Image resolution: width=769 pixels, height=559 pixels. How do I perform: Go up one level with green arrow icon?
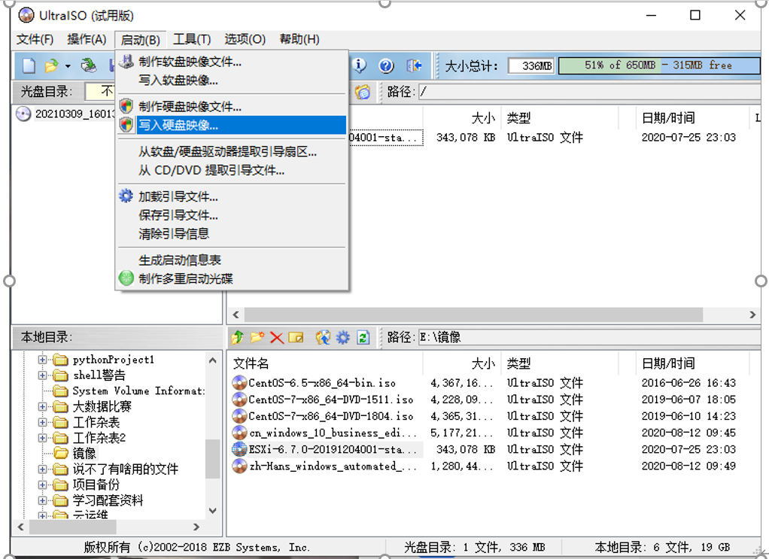click(239, 338)
